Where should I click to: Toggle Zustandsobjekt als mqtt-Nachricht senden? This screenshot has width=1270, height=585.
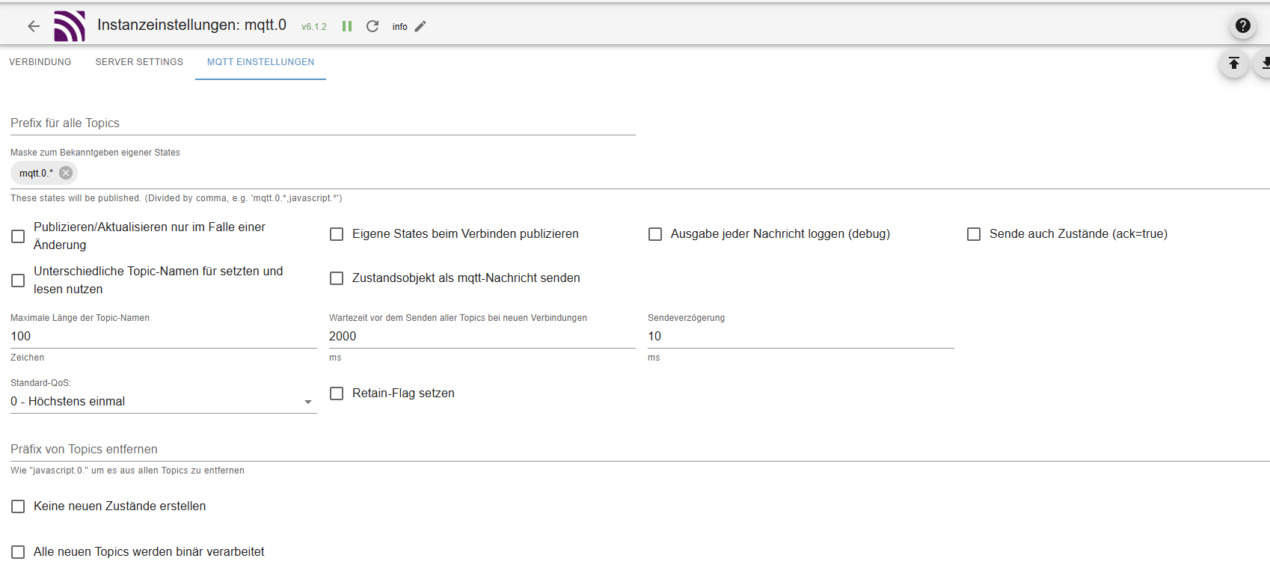pos(337,278)
